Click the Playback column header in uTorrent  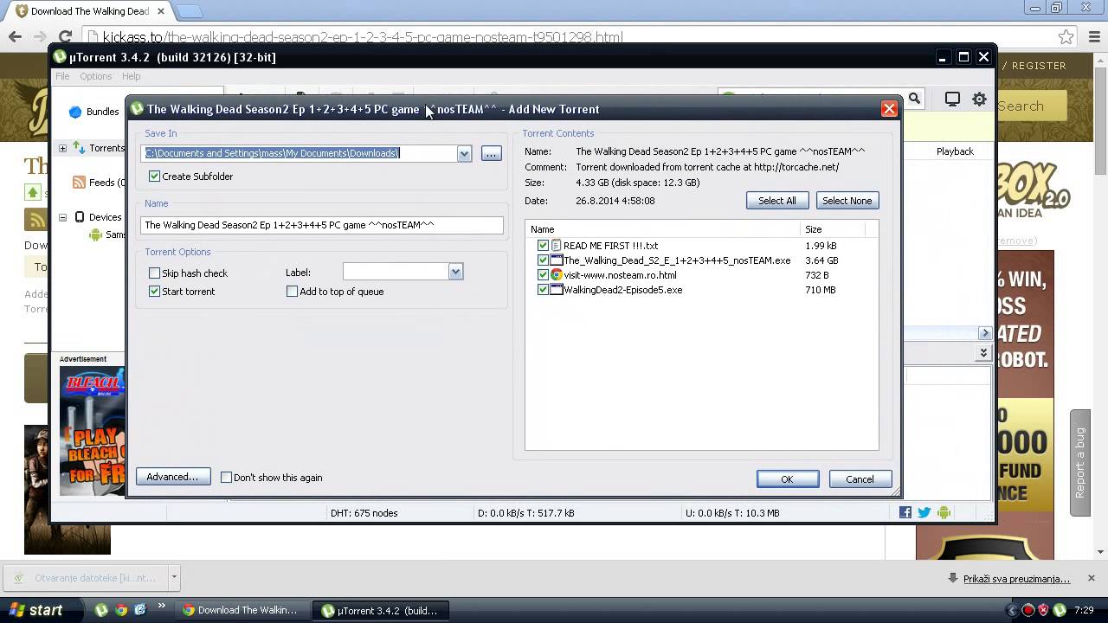click(x=955, y=151)
